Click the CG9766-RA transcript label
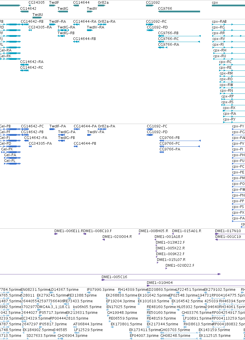This screenshot has width=245, height=340. click(x=169, y=45)
